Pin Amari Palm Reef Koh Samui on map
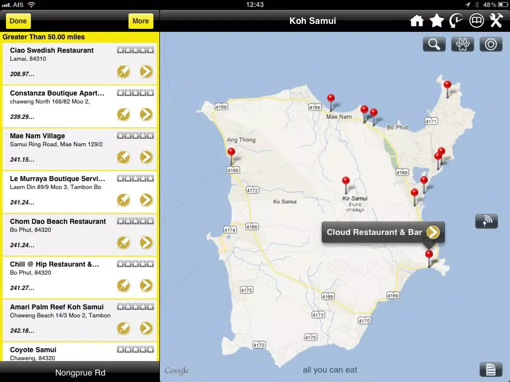 tap(124, 328)
